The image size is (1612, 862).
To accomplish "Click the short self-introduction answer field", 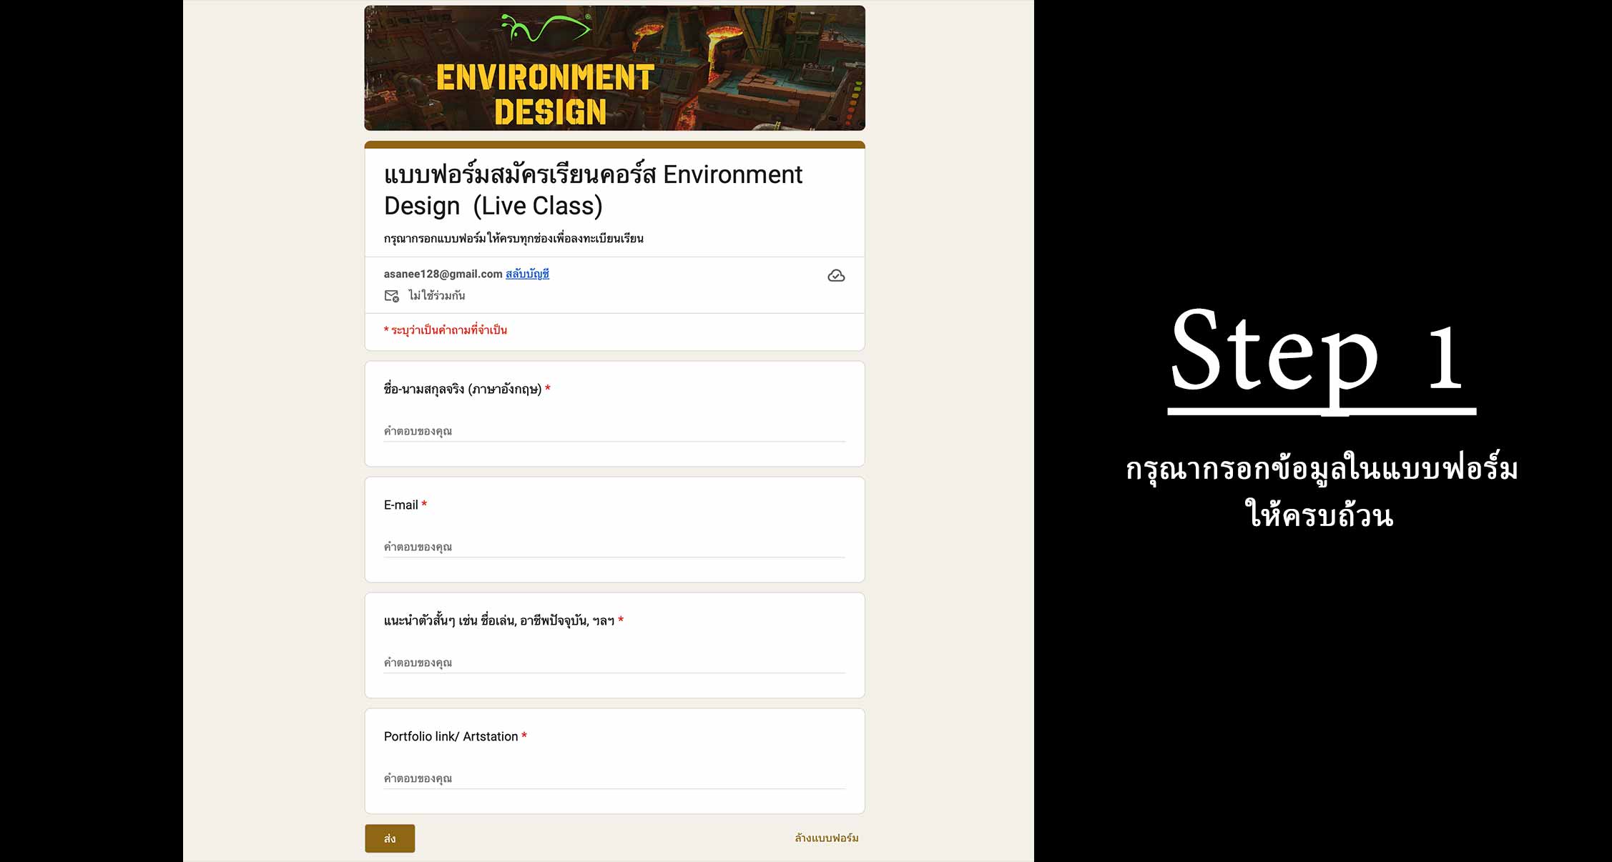I will tap(614, 663).
